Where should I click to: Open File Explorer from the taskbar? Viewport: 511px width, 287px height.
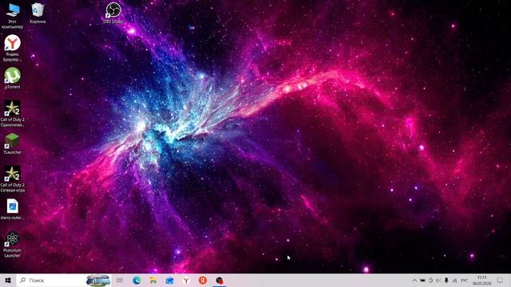153,280
